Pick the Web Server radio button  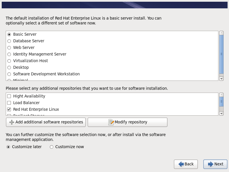[x=9, y=48]
